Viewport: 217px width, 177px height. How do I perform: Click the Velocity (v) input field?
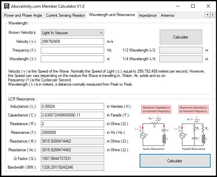(x=72, y=41)
